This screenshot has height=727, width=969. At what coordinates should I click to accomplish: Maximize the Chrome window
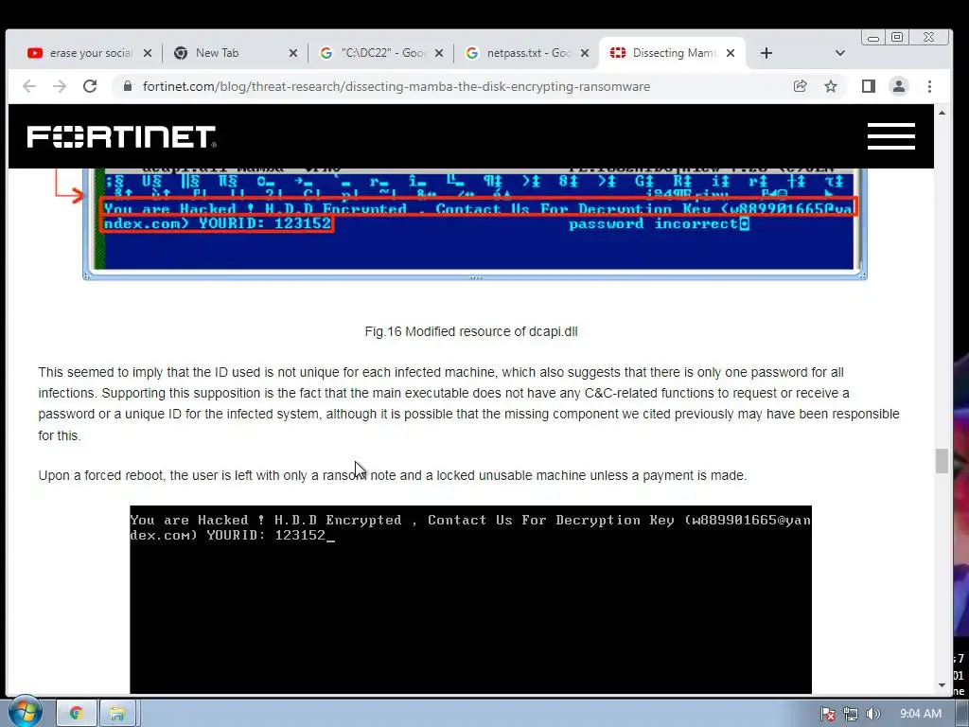coord(897,38)
